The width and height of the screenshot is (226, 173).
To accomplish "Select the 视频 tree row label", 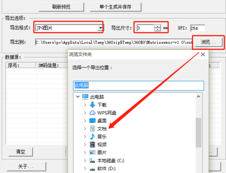I will point(102,144).
